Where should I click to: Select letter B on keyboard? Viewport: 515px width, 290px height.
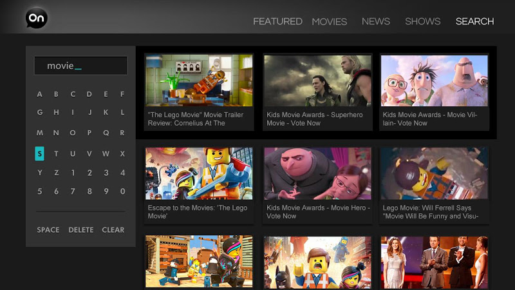[56, 94]
